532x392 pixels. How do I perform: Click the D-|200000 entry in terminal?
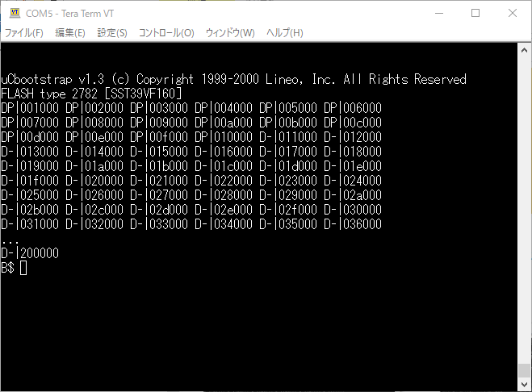click(30, 253)
